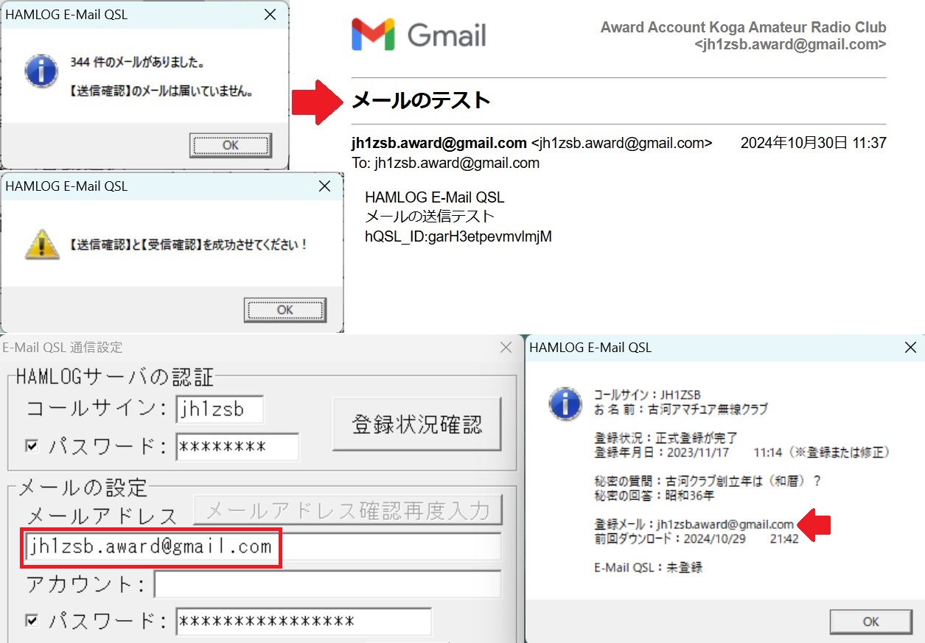Click the Gmail envelope logo icon
Screen dimensions: 925x643
tap(373, 35)
